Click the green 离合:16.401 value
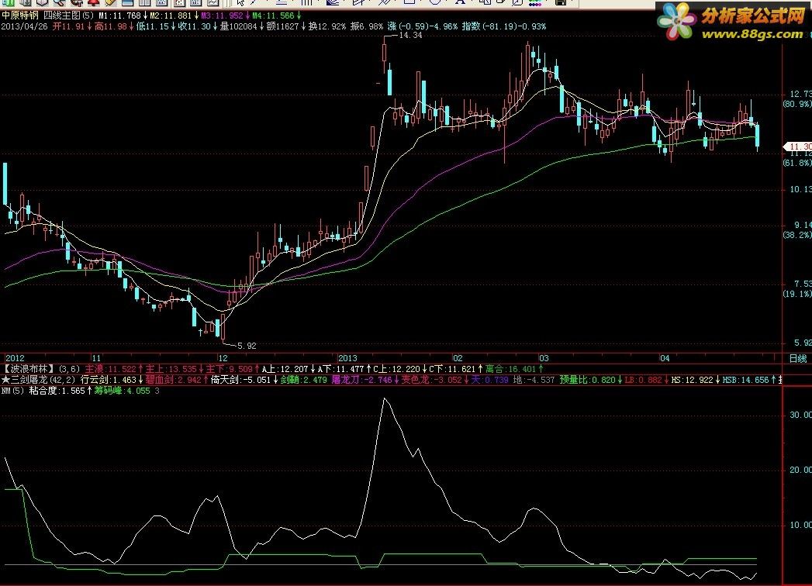This screenshot has width=812, height=586. pos(510,369)
